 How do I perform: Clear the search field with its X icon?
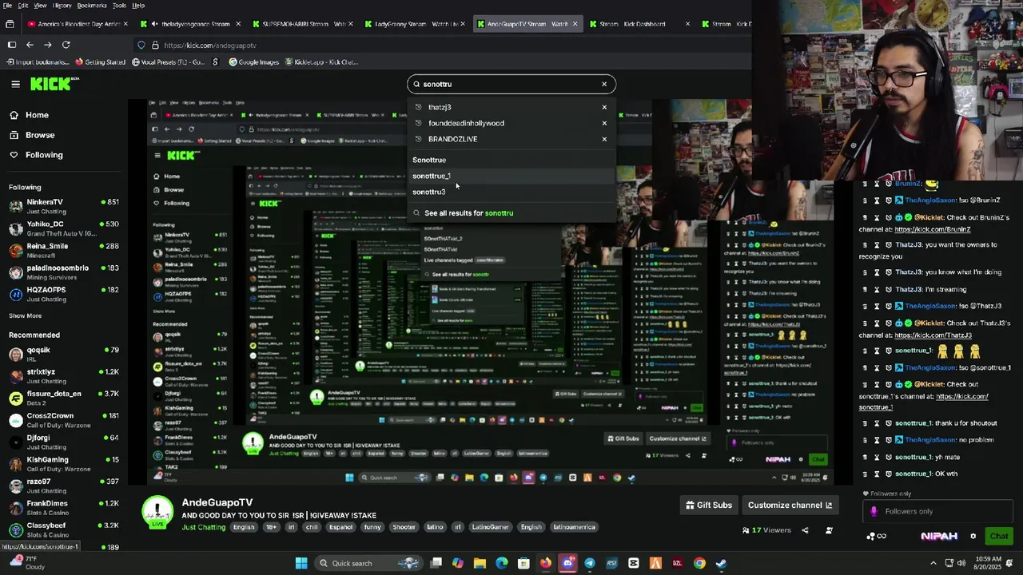(x=604, y=84)
